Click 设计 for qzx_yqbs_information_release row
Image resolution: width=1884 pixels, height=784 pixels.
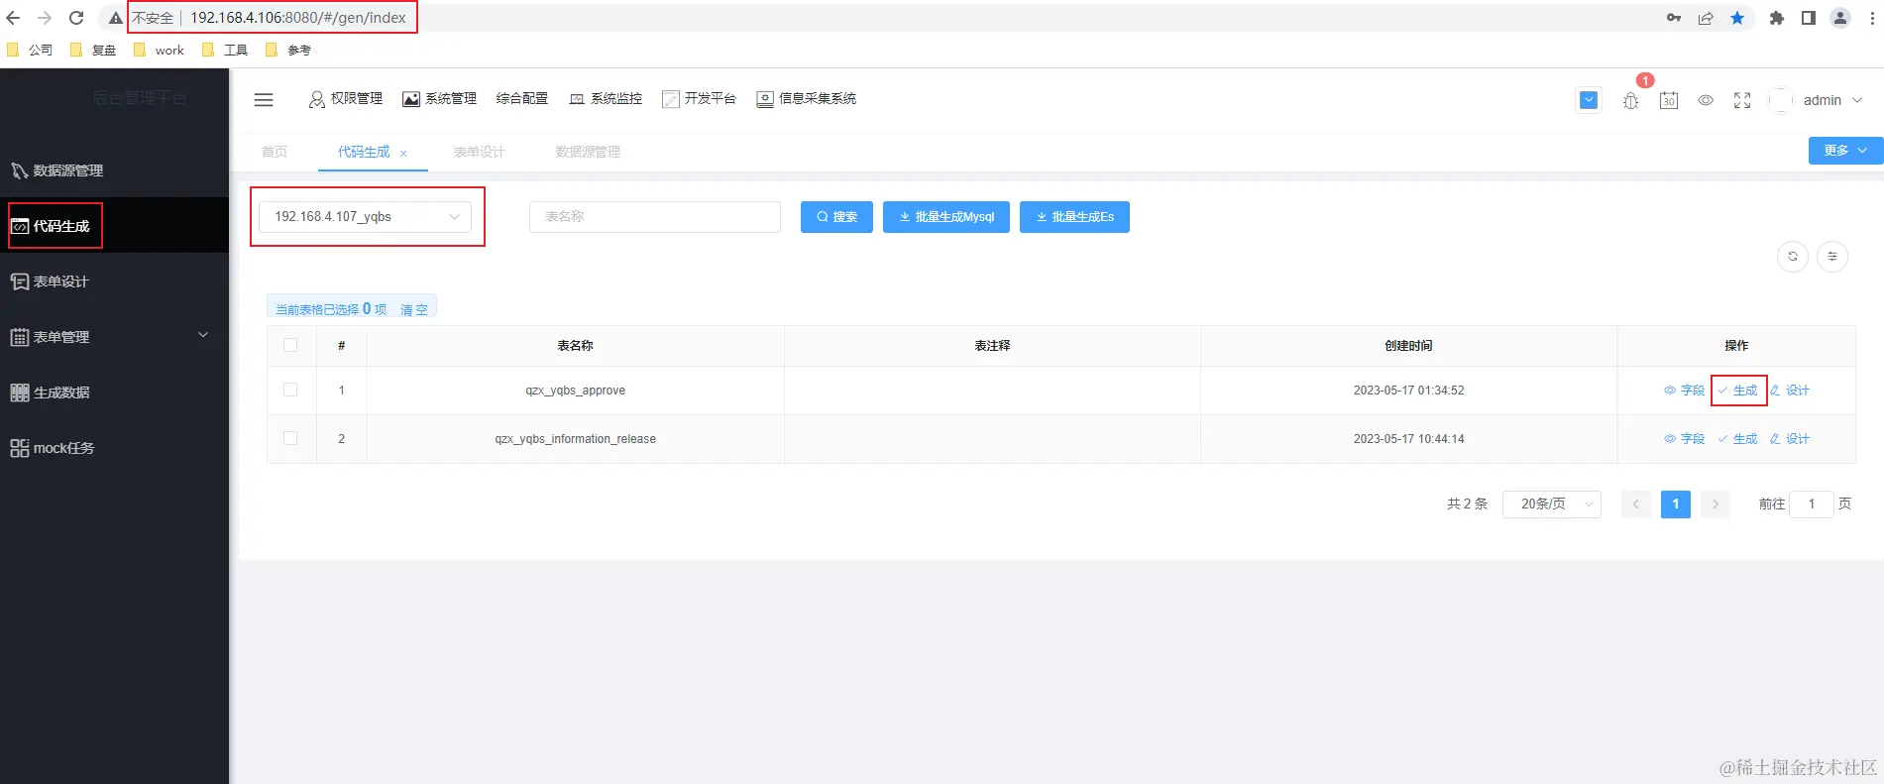(x=1790, y=439)
